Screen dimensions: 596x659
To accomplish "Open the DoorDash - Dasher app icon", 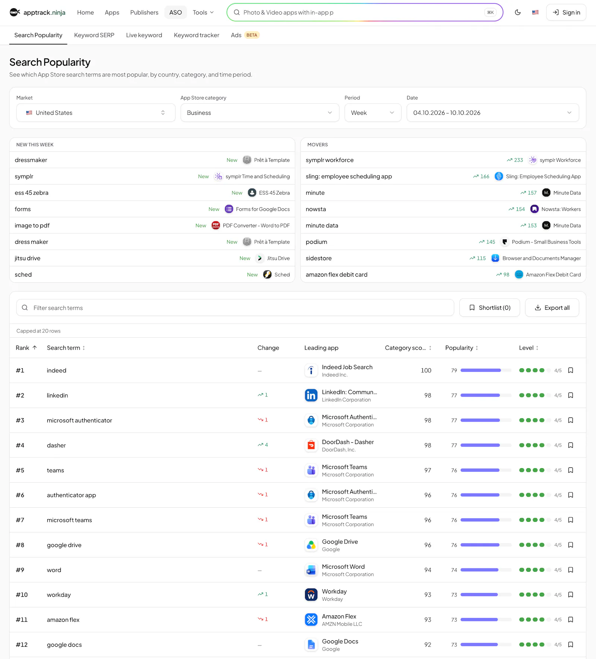I will click(311, 445).
